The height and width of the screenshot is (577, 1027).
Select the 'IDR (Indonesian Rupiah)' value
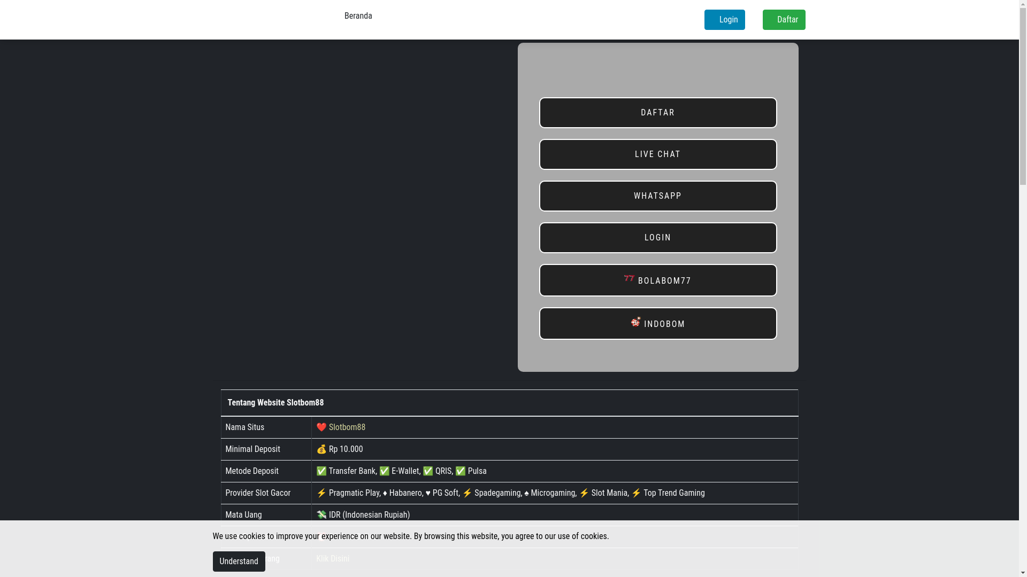click(x=369, y=515)
